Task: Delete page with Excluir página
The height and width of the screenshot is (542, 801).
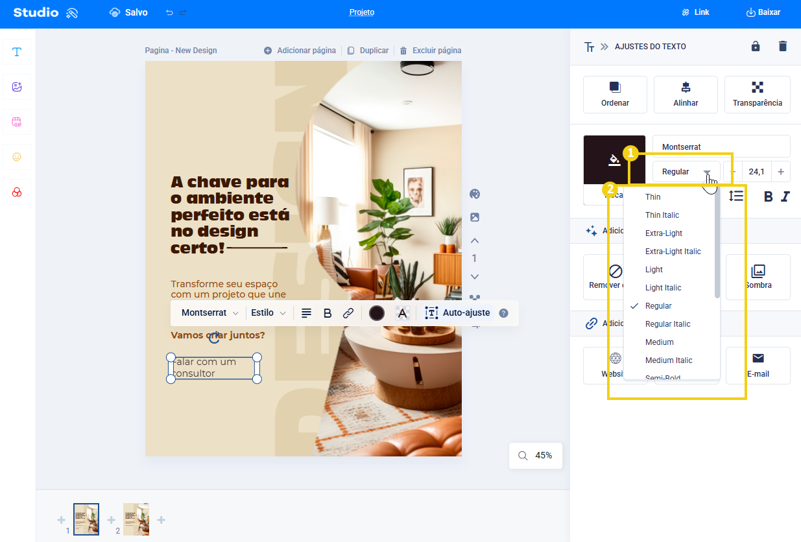Action: coord(430,51)
